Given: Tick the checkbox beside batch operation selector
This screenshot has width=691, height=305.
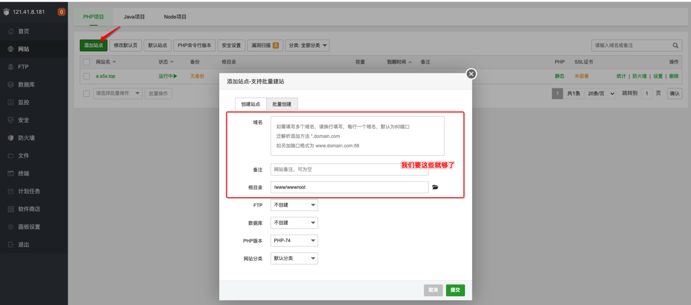Looking at the screenshot, I should (86, 94).
